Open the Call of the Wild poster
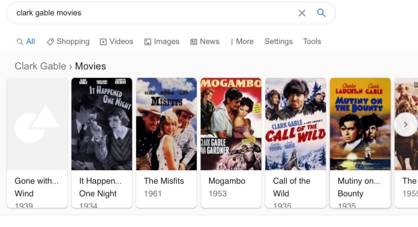 coord(296,124)
